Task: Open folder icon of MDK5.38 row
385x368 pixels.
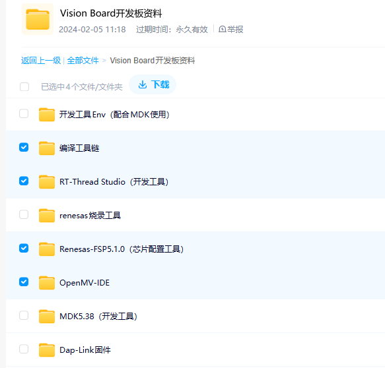Action: point(47,316)
